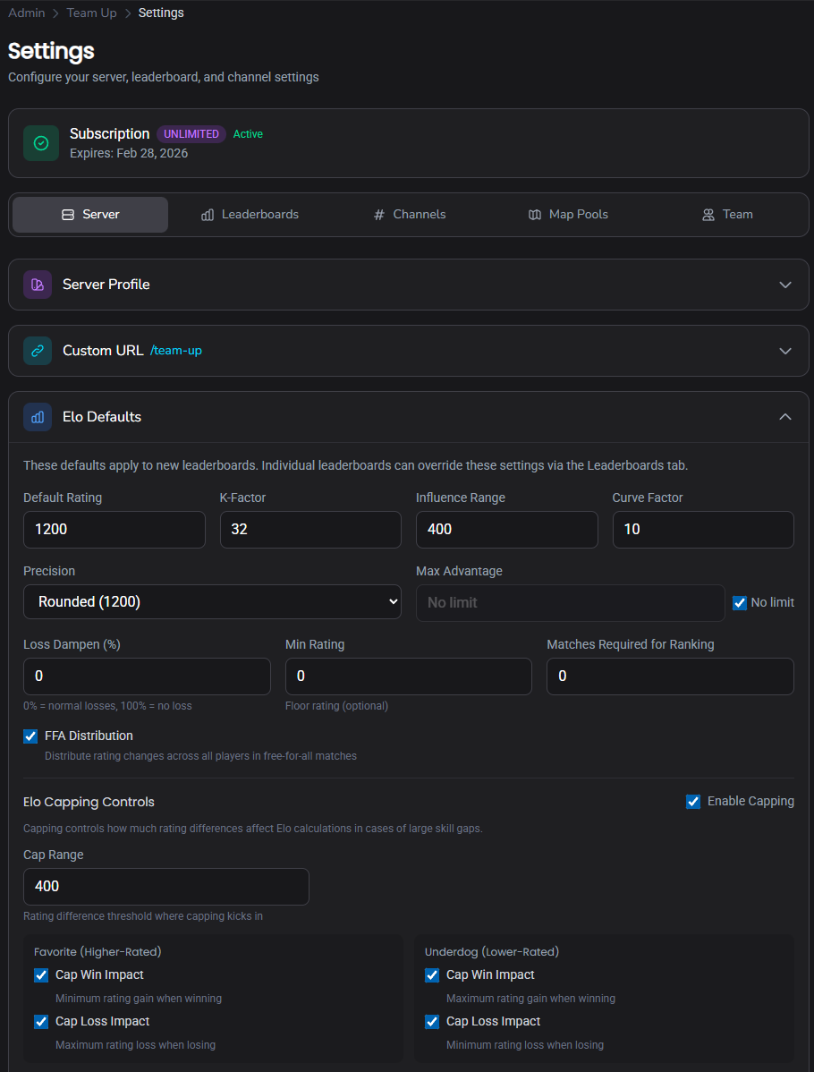Click the Channels tab's hash icon
Image resolution: width=814 pixels, height=1072 pixels.
click(379, 215)
